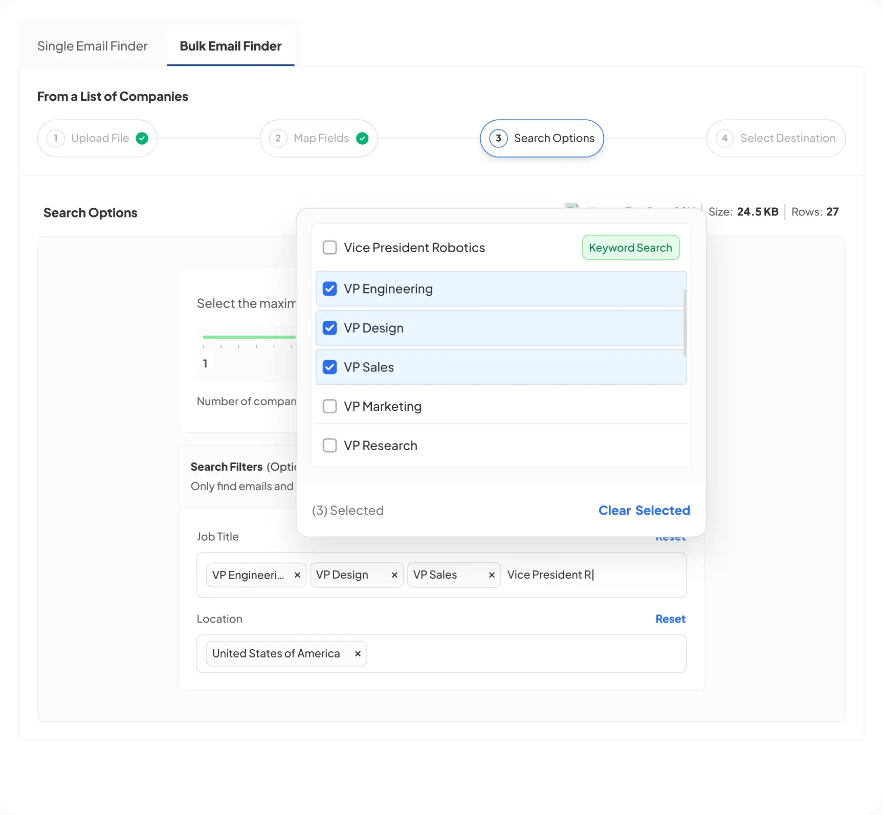Uncheck the VP Design checkbox
This screenshot has height=815, width=883.
point(329,327)
